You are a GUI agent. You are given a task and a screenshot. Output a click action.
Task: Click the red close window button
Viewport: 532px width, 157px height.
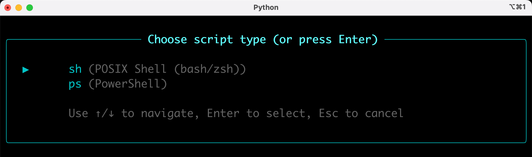pyautogui.click(x=8, y=8)
